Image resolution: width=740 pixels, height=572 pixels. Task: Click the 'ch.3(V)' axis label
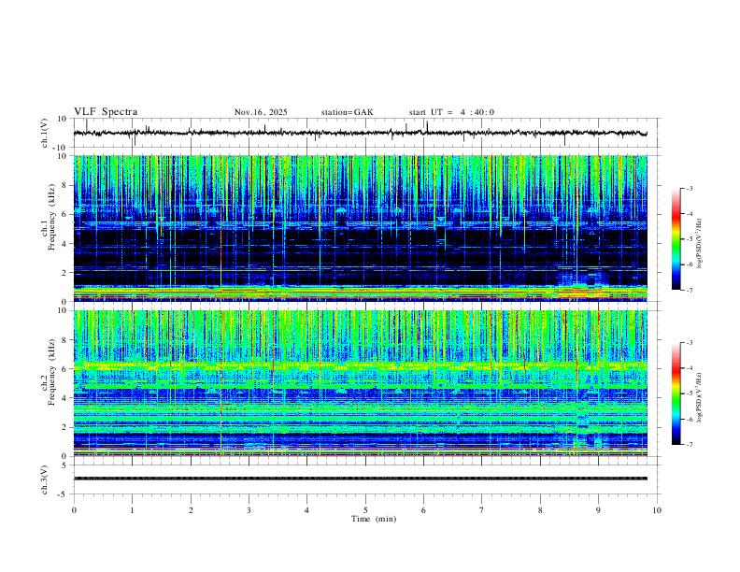tap(46, 479)
